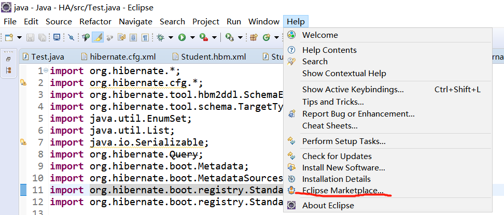Screen dimensions: 504x215
Task: Expand the New file dropdown arrow
Action: [x=19, y=37]
